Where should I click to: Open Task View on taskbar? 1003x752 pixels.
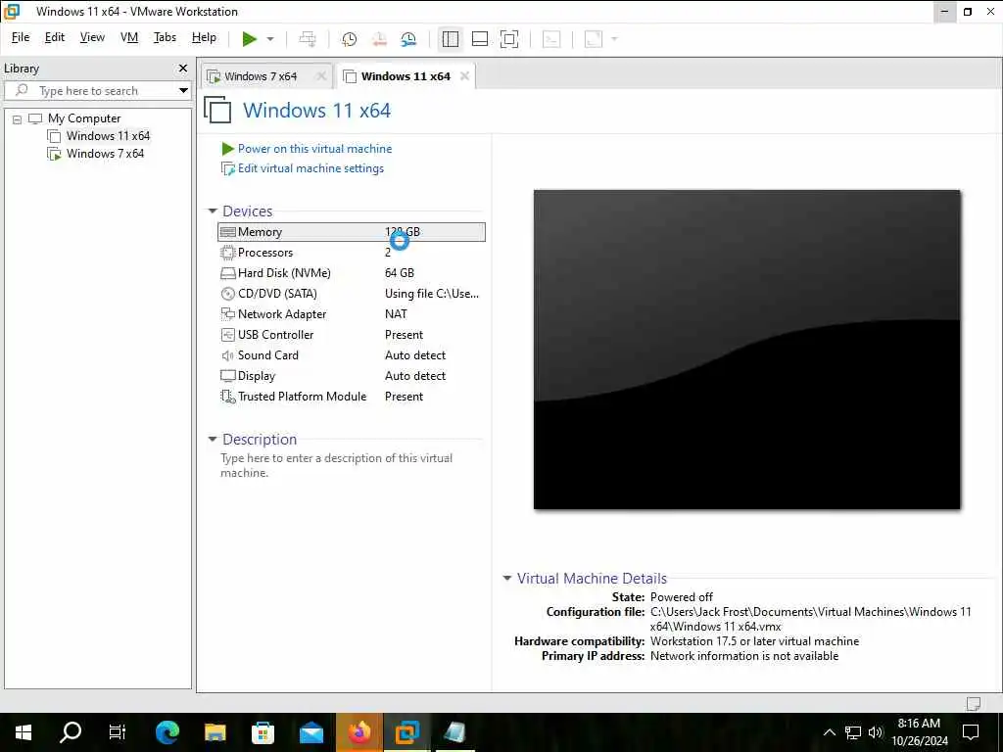(118, 732)
